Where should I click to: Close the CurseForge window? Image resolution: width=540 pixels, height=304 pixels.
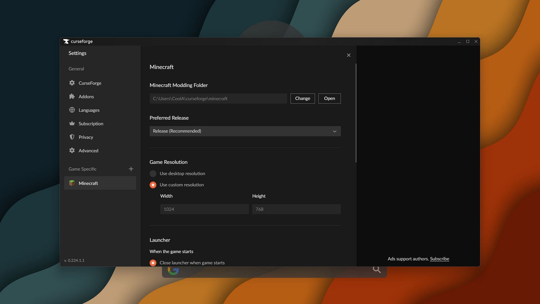(x=476, y=41)
